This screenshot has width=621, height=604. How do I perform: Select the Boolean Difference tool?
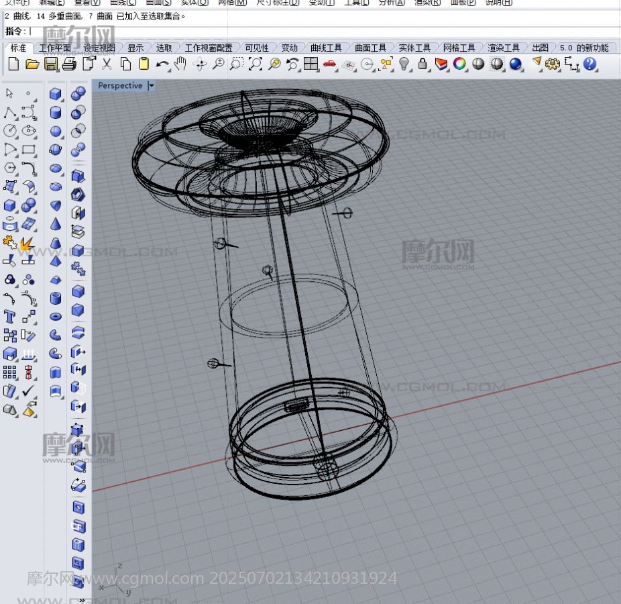pos(78,112)
